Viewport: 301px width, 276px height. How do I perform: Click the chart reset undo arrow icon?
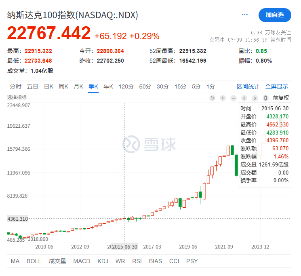212,98
